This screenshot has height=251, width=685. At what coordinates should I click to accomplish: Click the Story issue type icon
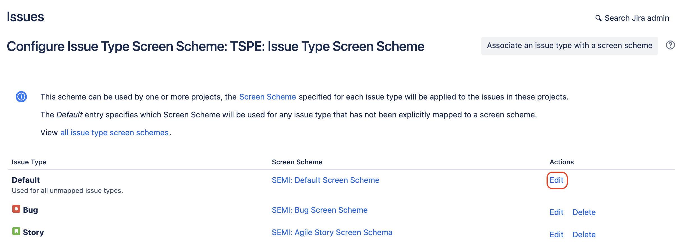[x=17, y=231]
